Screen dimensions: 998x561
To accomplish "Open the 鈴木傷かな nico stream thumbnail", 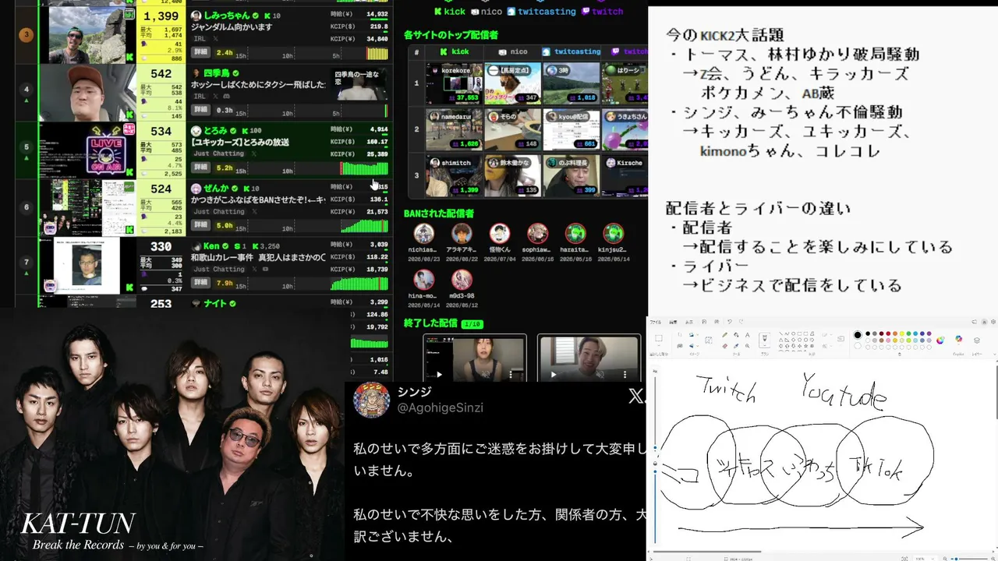I will click(512, 175).
